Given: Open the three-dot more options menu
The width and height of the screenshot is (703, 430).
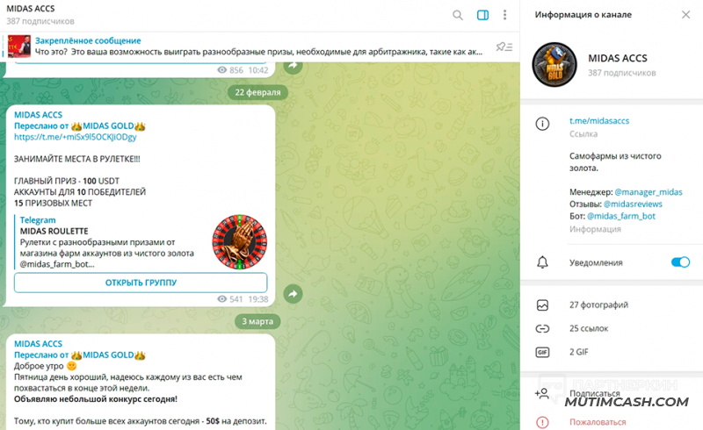Looking at the screenshot, I should pyautogui.click(x=504, y=15).
